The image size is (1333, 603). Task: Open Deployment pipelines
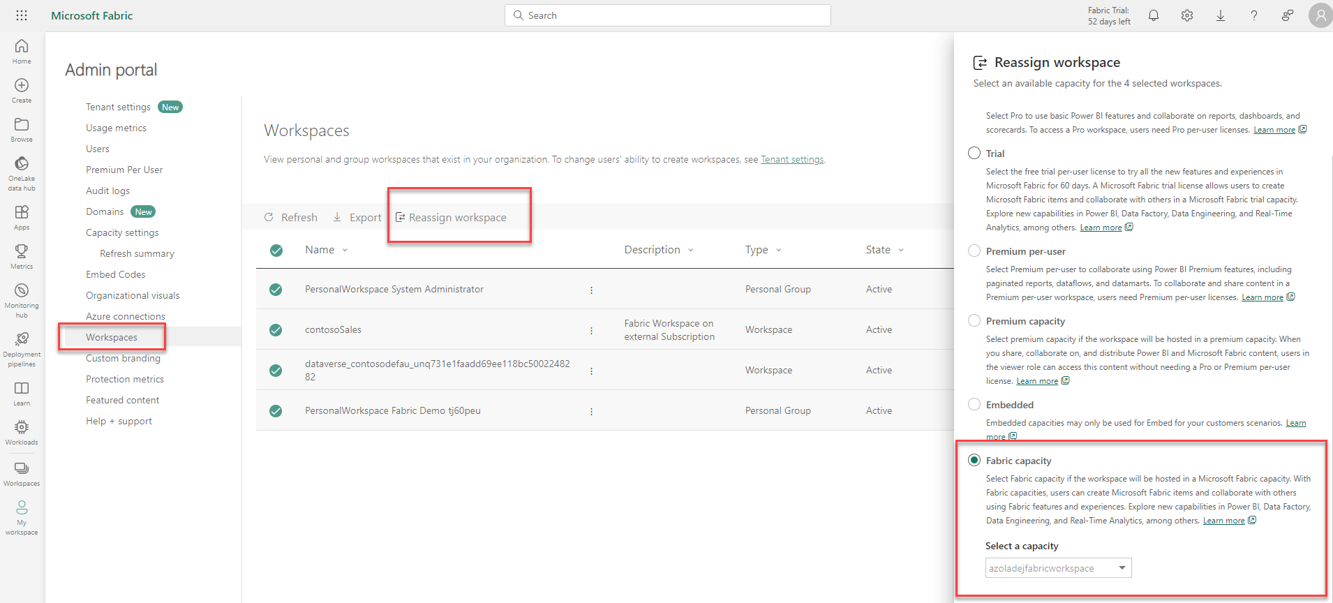click(22, 350)
